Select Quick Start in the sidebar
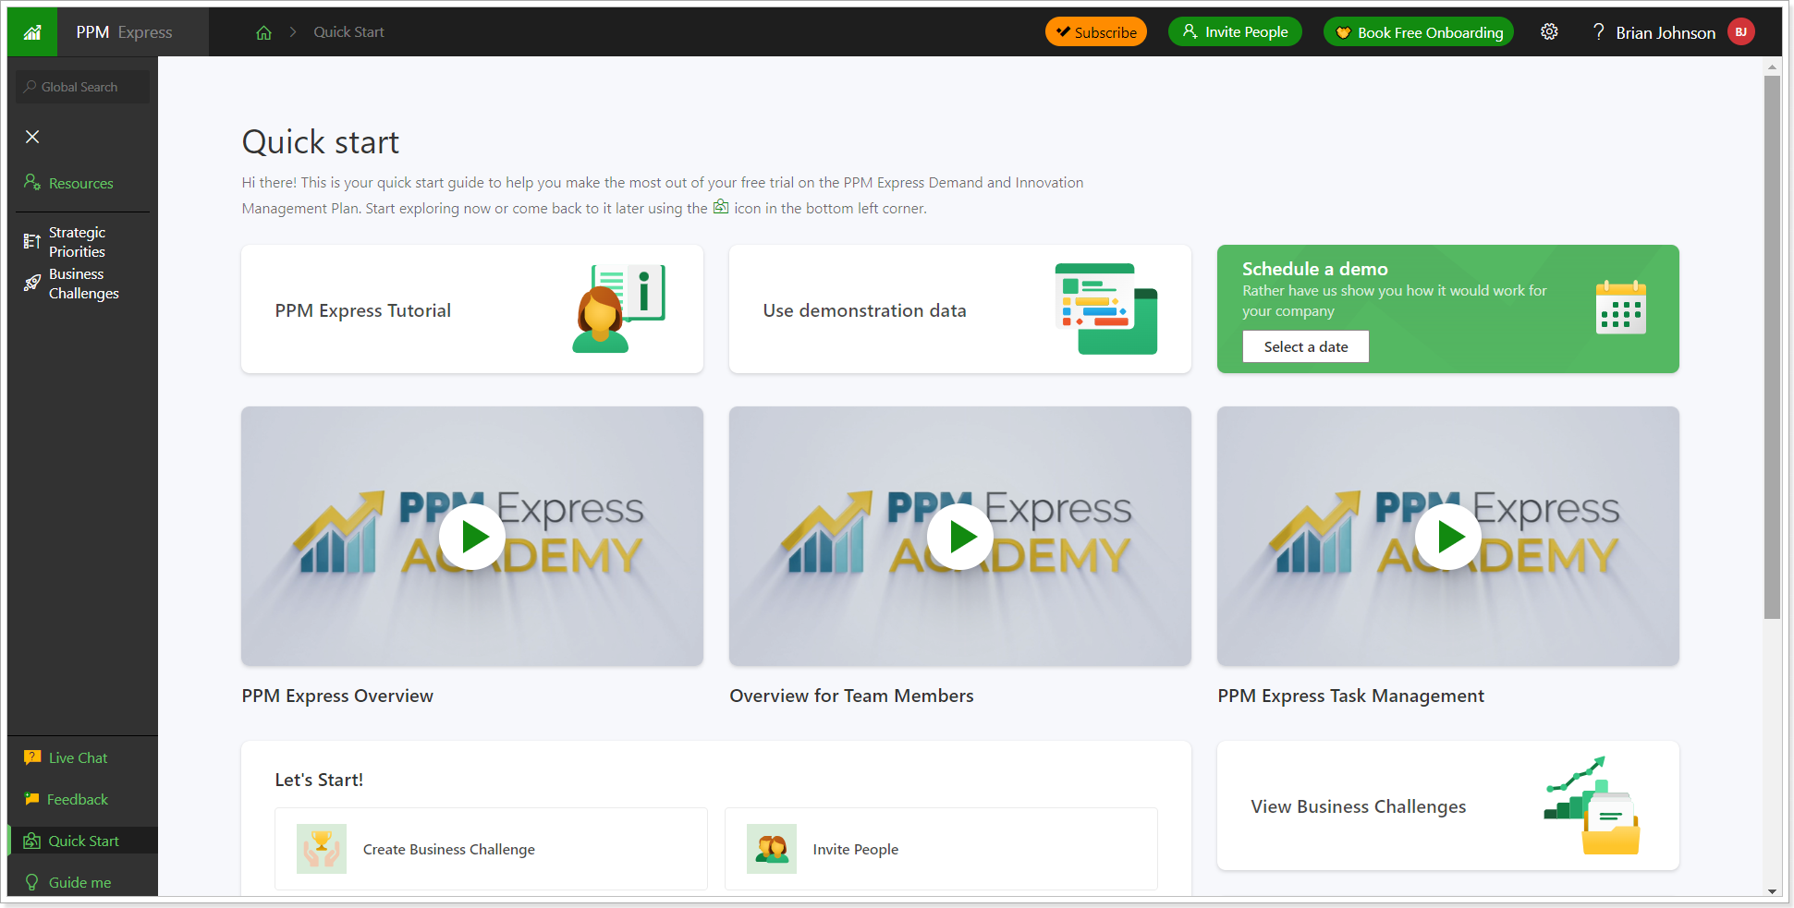The width and height of the screenshot is (1794, 908). click(82, 841)
